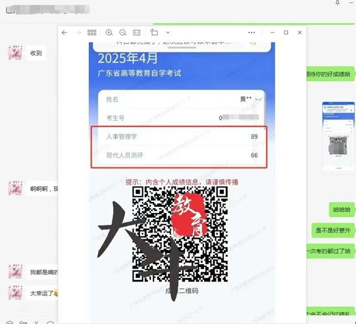Zoom out of the image

click(123, 33)
